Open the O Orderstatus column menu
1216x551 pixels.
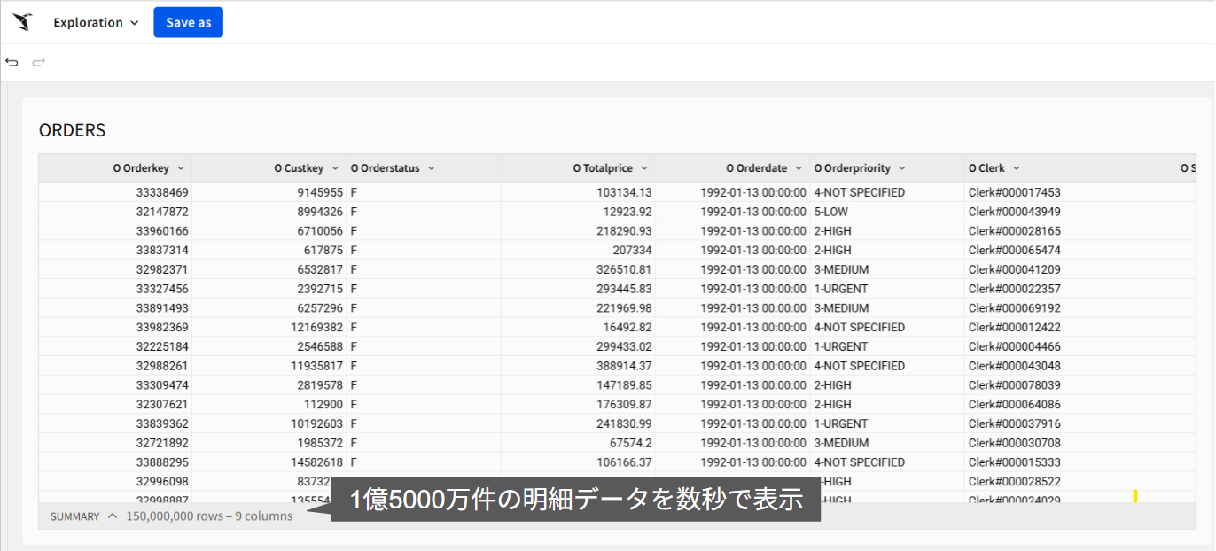pos(431,167)
